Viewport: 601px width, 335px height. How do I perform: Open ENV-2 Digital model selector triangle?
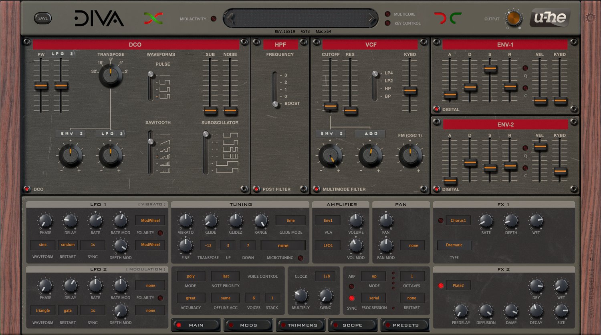437,189
